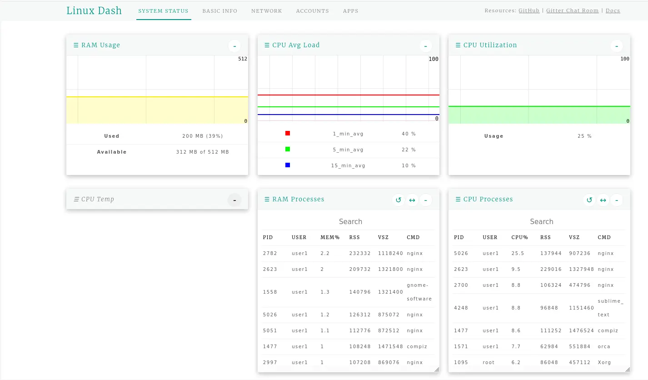Minimize the CPU Processes panel
The width and height of the screenshot is (648, 380).
[x=617, y=200]
